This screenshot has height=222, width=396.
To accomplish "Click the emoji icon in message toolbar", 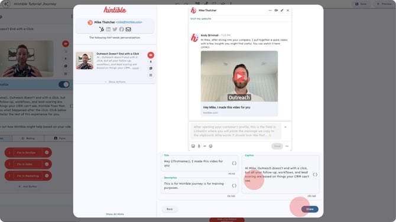I will point(210,146).
